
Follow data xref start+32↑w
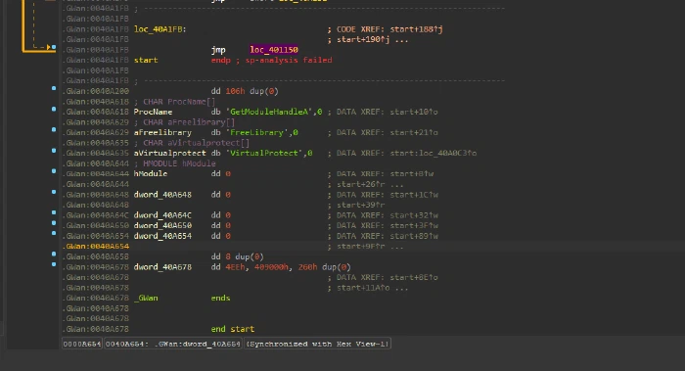[414, 215]
